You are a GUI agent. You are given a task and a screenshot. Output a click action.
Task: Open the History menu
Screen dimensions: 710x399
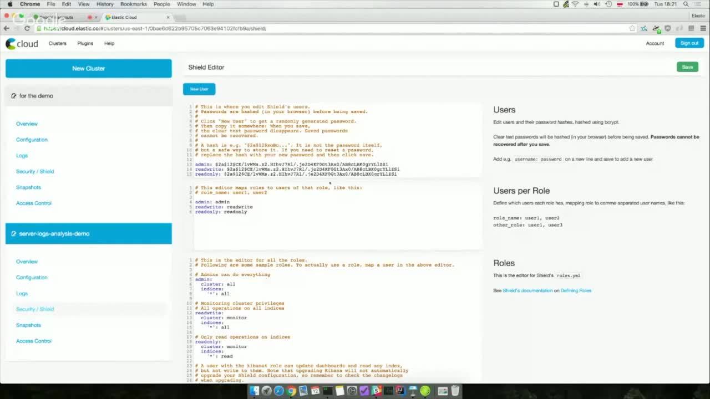pos(105,4)
